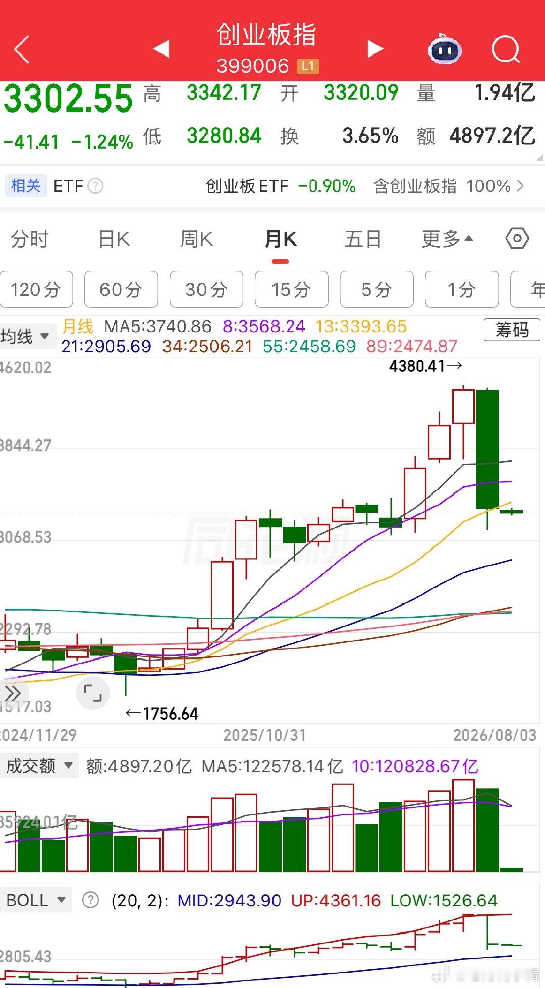Tap 额:4897.20亿 volume readout

tap(139, 766)
